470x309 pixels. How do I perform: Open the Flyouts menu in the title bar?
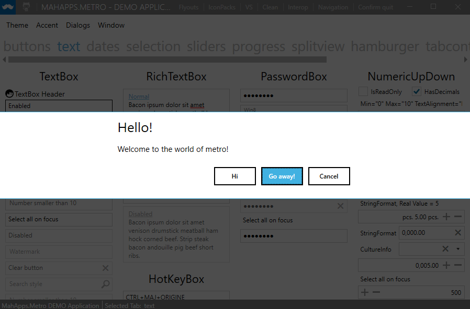[188, 7]
